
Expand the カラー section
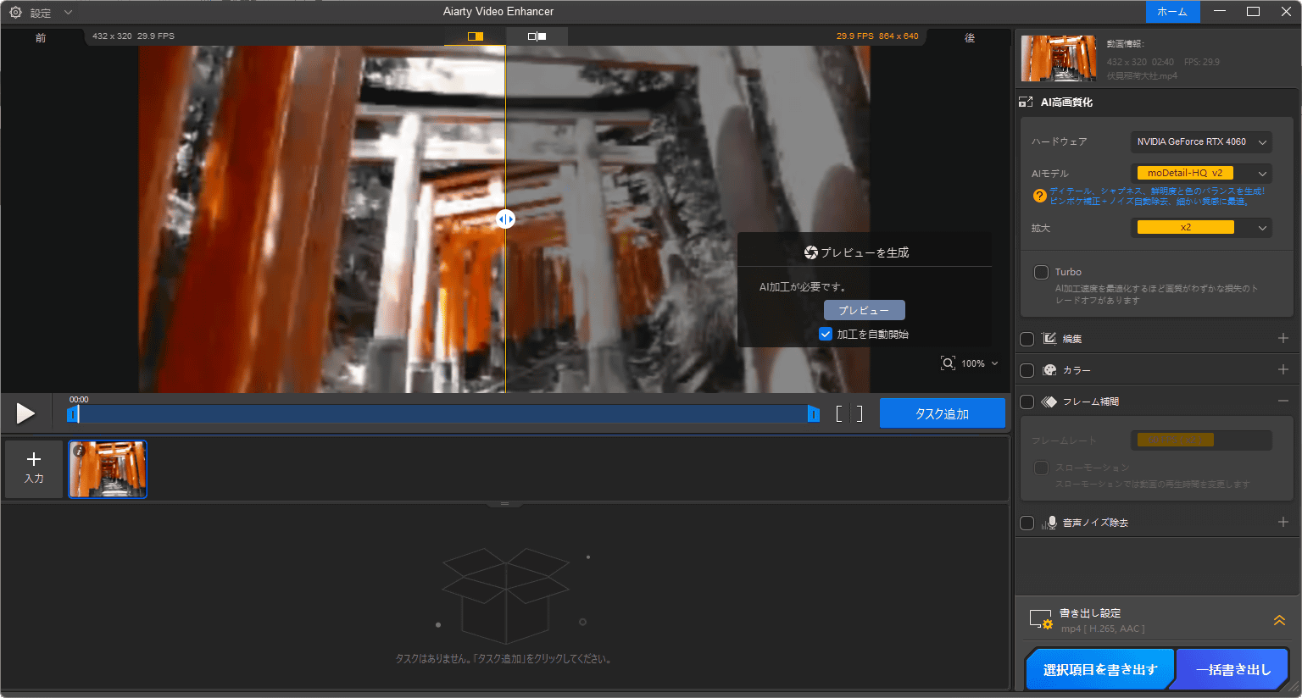[1283, 370]
